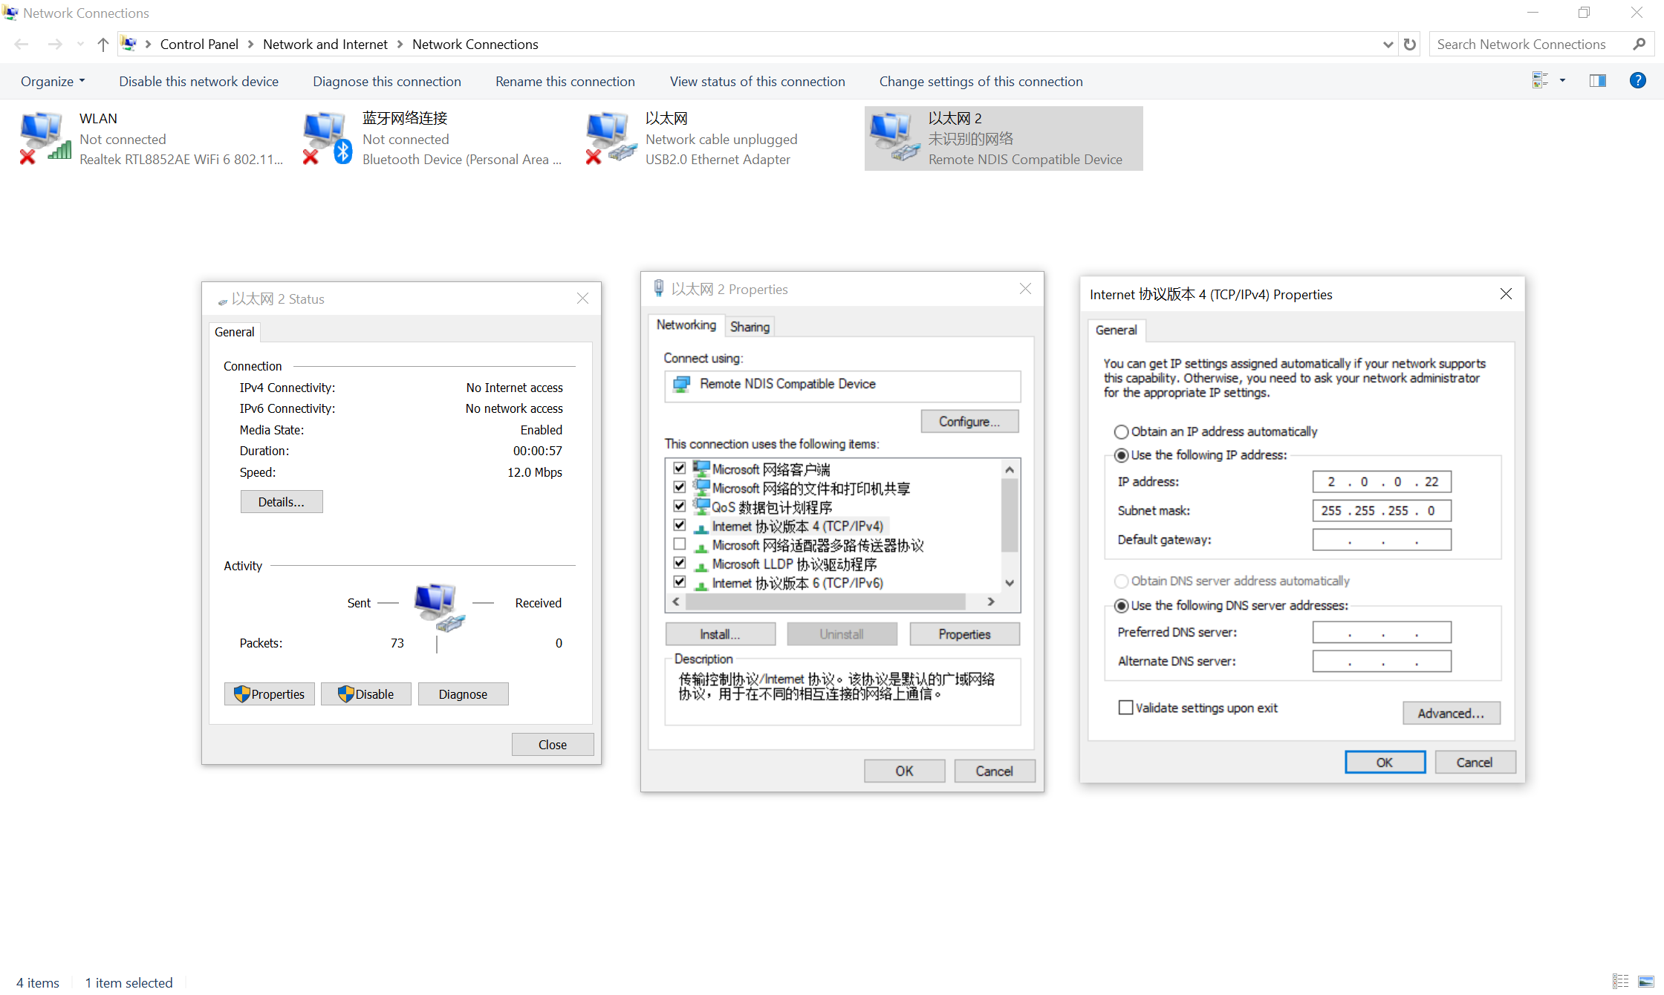This screenshot has width=1664, height=995.
Task: Click the Default gateway input field
Action: pos(1381,540)
